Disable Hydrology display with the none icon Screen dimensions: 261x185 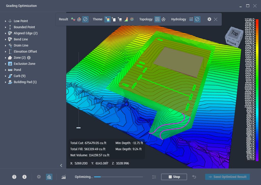tap(197, 19)
